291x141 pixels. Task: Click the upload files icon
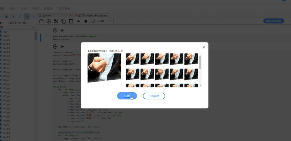click(x=13, y=17)
